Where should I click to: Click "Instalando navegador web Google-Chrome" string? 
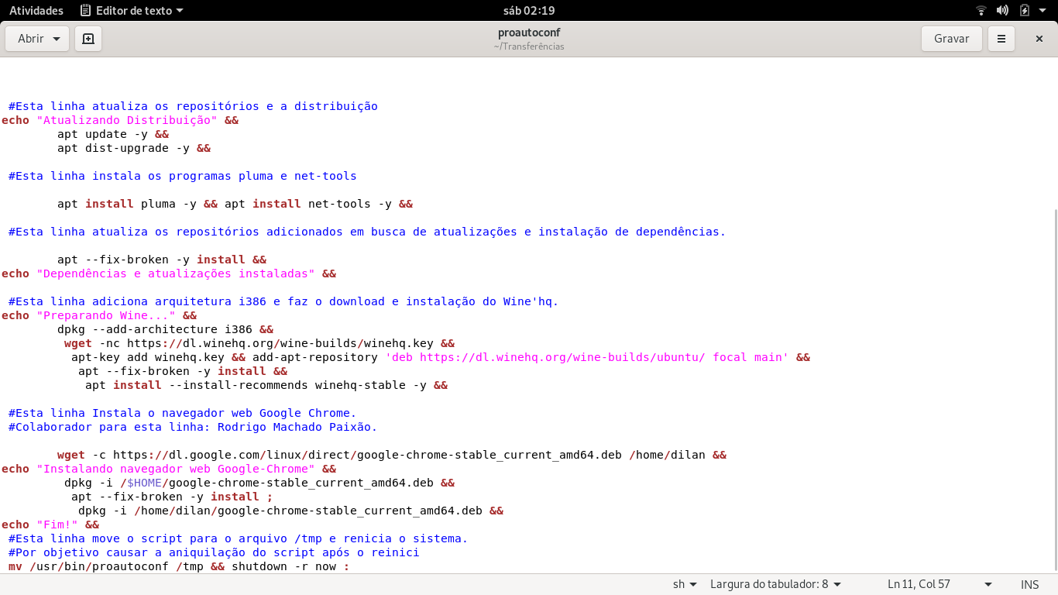[176, 469]
